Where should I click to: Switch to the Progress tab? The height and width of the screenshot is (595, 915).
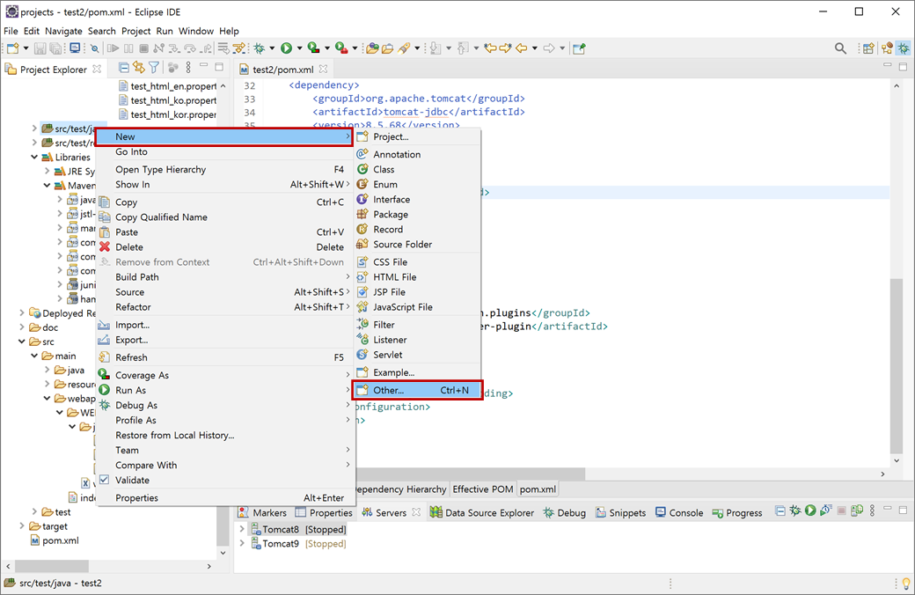pyautogui.click(x=737, y=512)
